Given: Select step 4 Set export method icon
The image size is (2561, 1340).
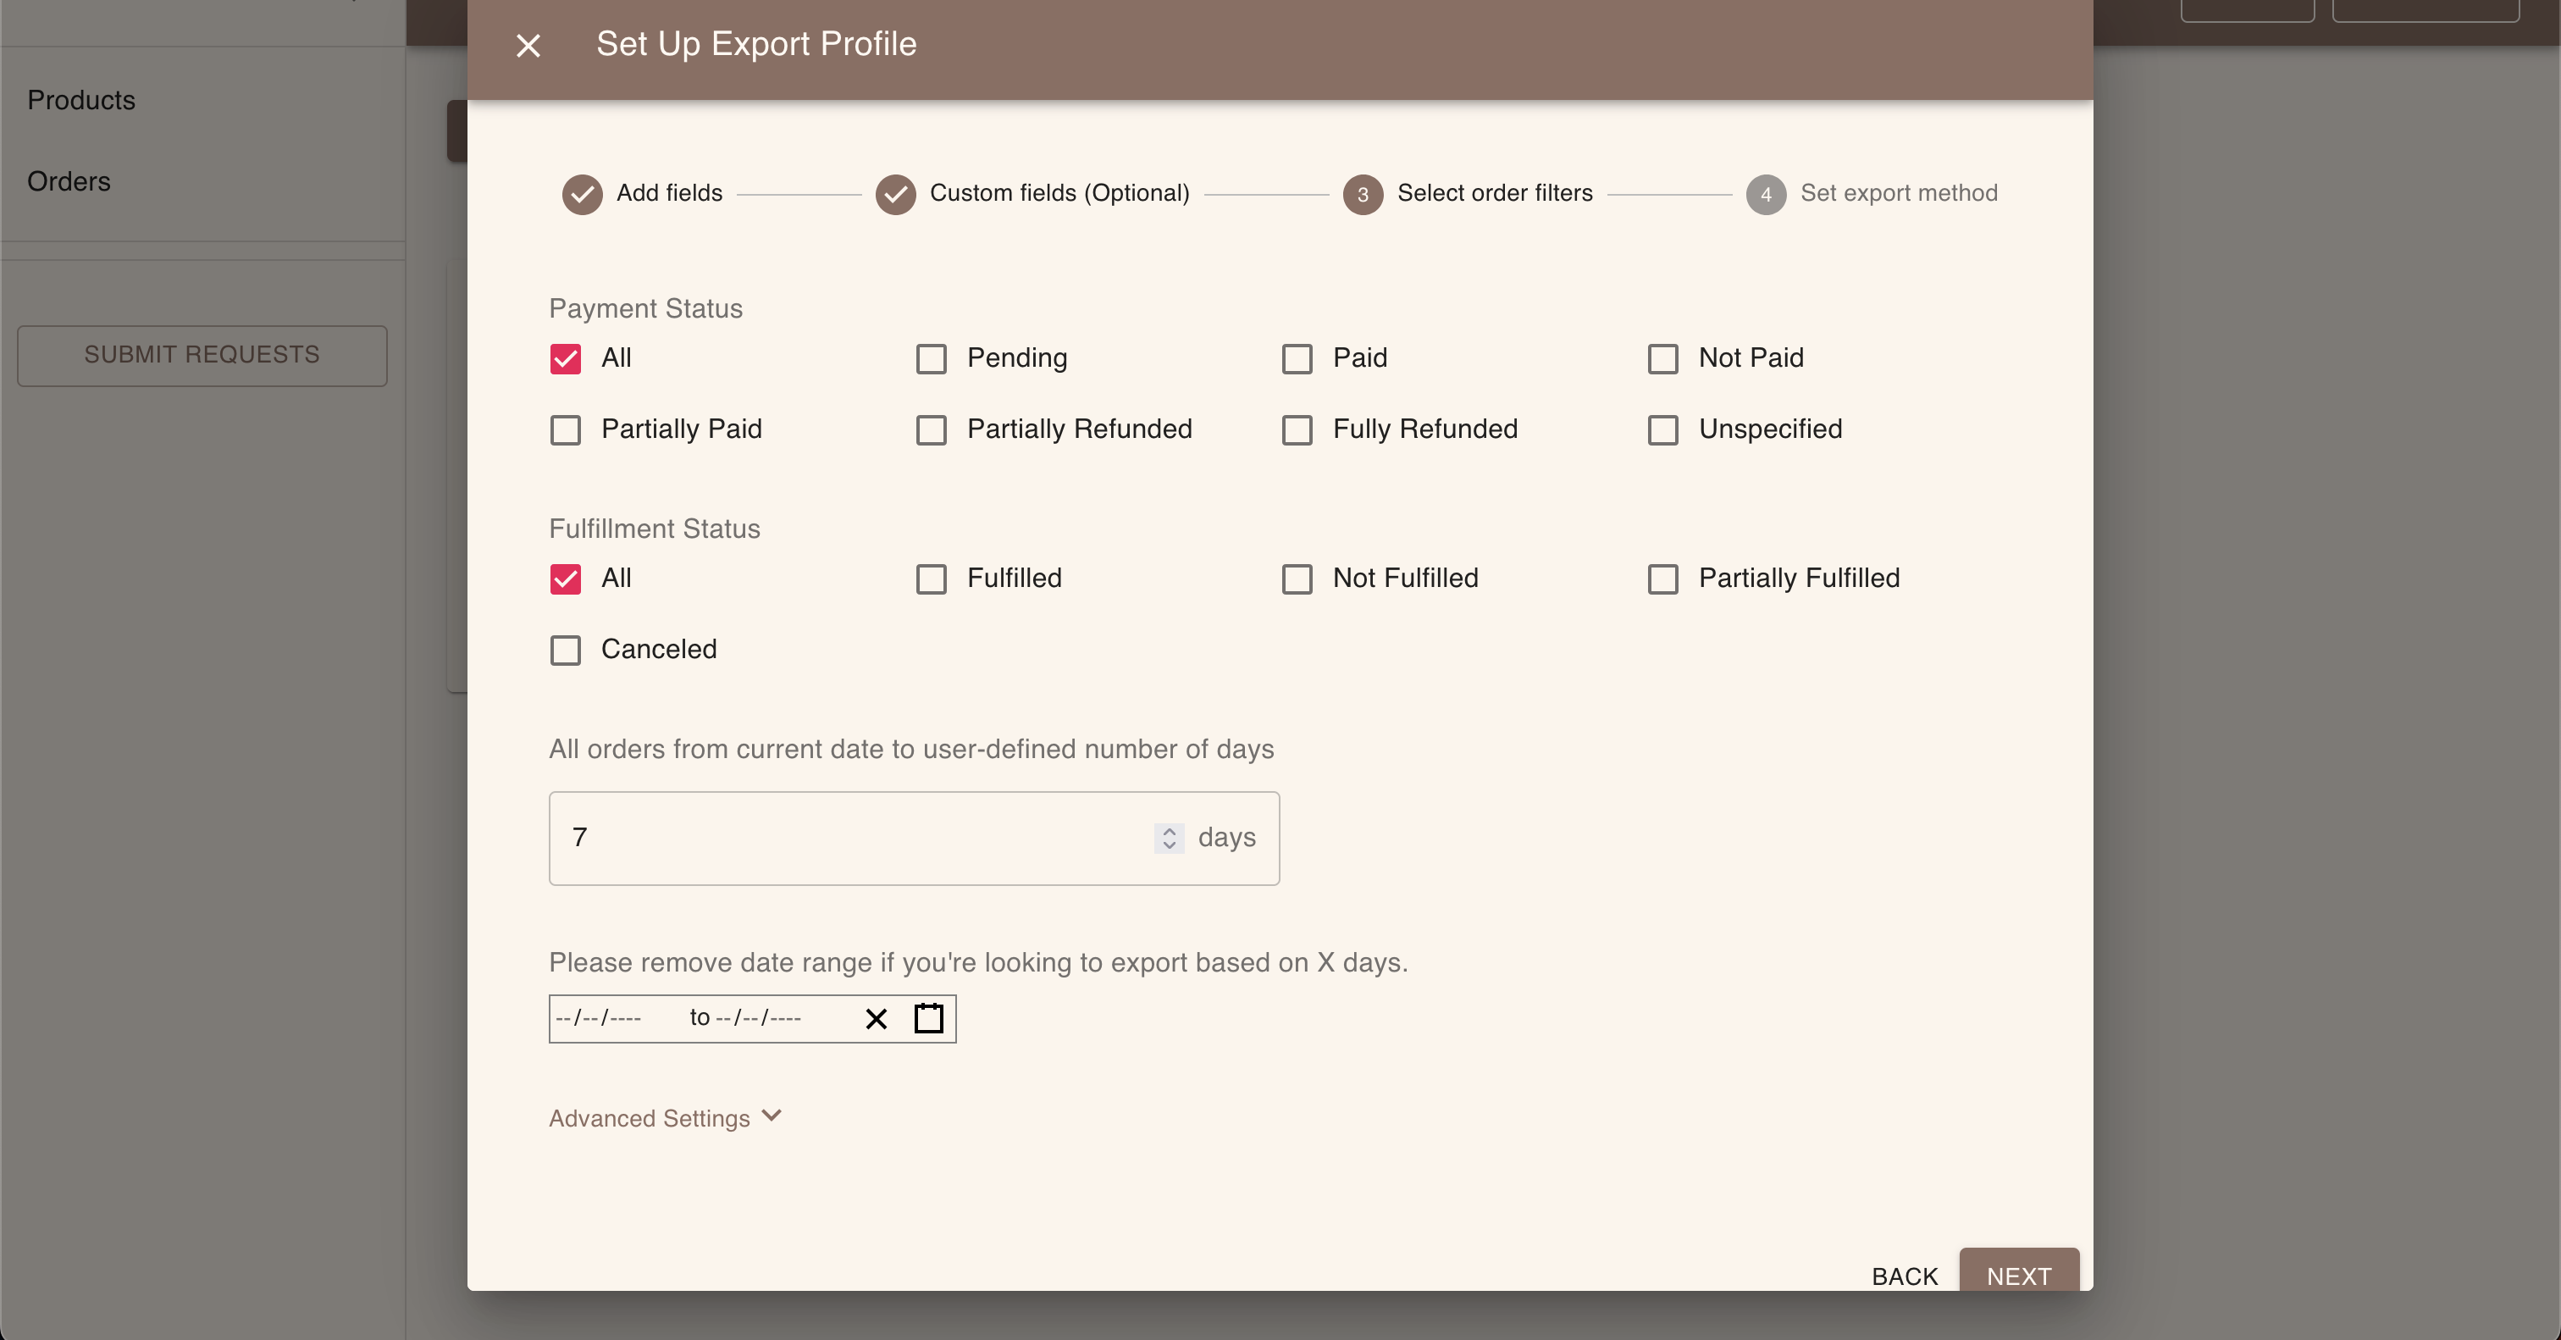Looking at the screenshot, I should 1766,194.
